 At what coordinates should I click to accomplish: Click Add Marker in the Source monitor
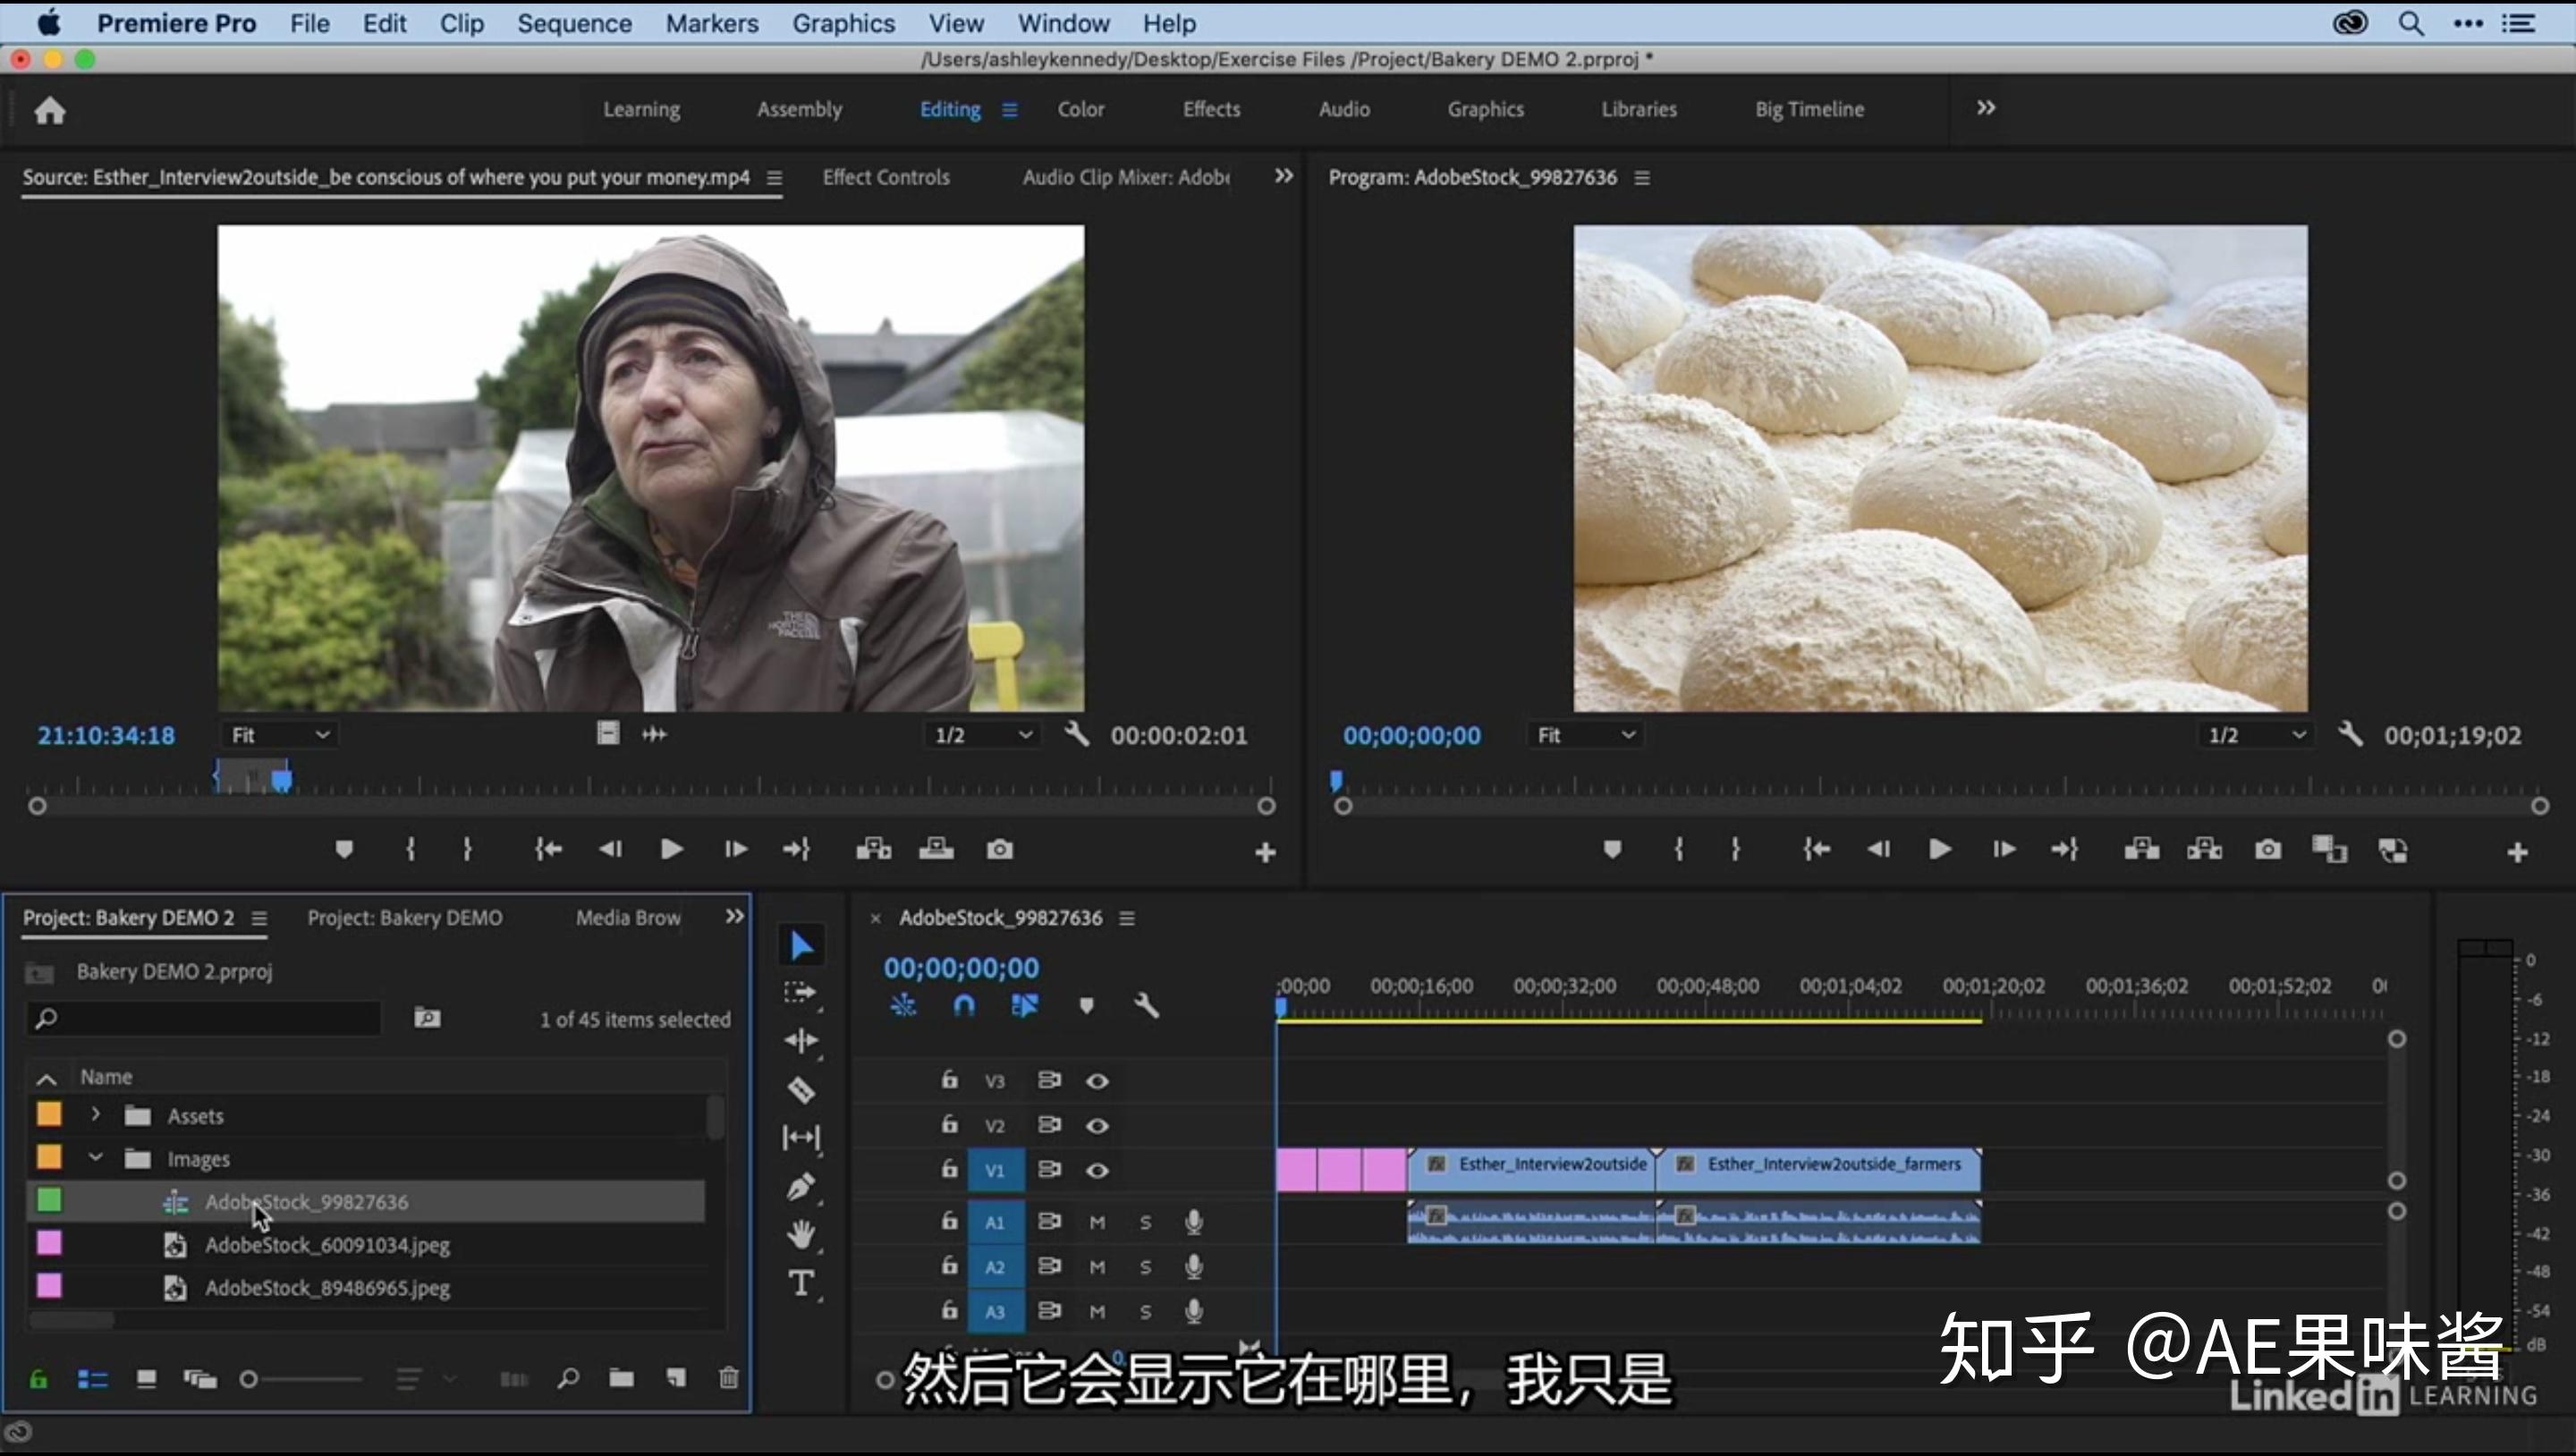[x=344, y=849]
